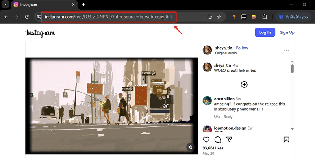Viewport: 315px width, 158px height.
Task: View 93,661 likes list
Action: click(213, 148)
